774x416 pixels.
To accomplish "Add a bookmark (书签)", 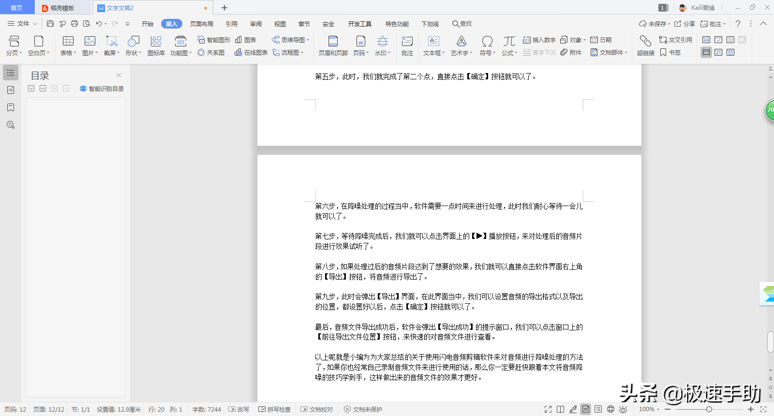I will tap(670, 52).
